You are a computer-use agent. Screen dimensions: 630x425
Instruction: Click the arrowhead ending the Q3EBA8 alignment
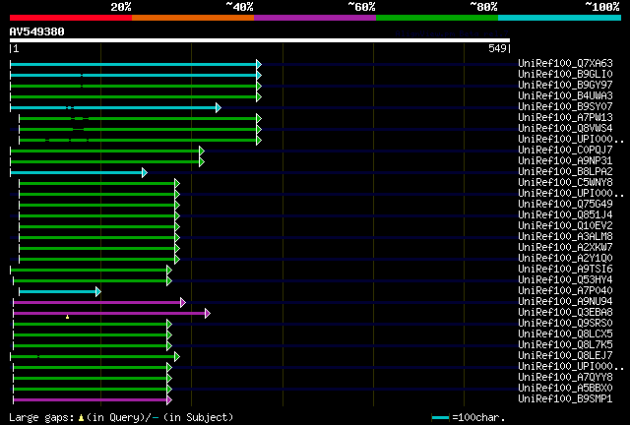pyautogui.click(x=208, y=313)
